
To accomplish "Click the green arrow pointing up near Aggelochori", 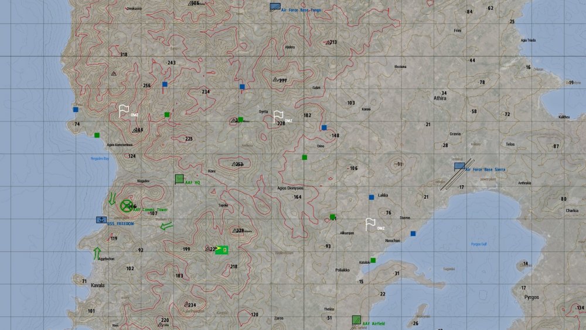I will (97, 253).
